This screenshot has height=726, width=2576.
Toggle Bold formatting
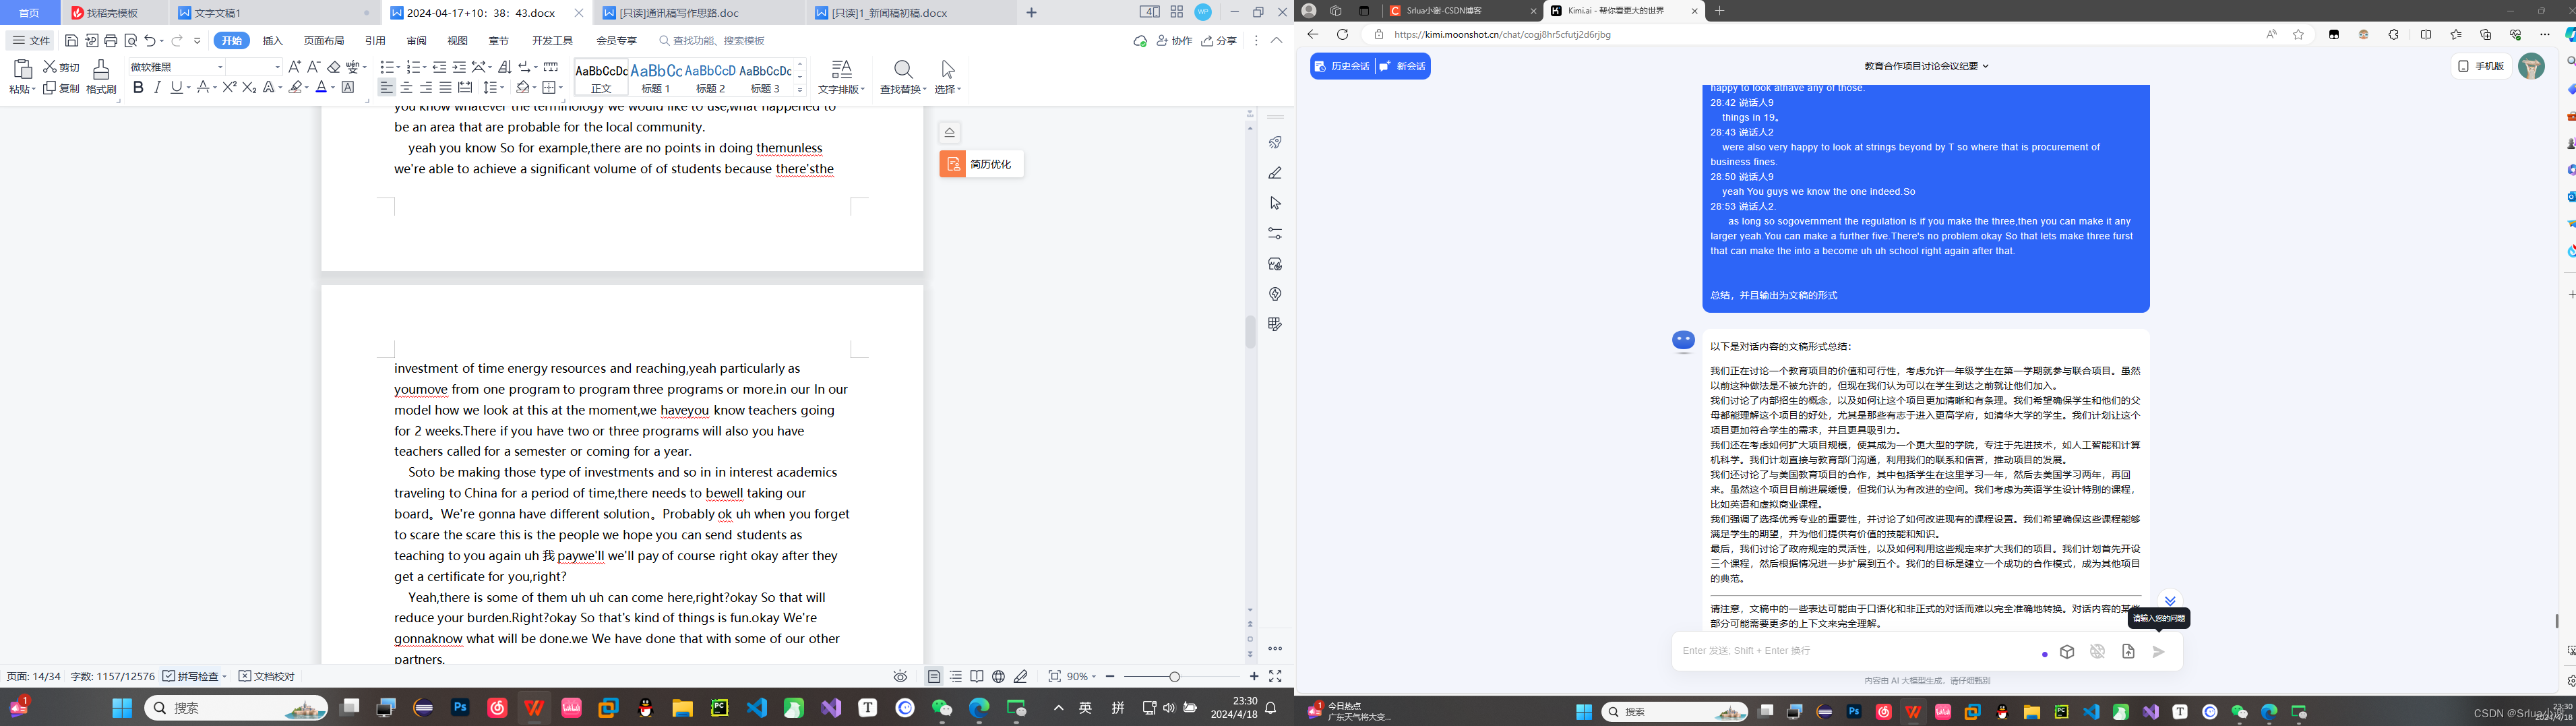tap(138, 88)
